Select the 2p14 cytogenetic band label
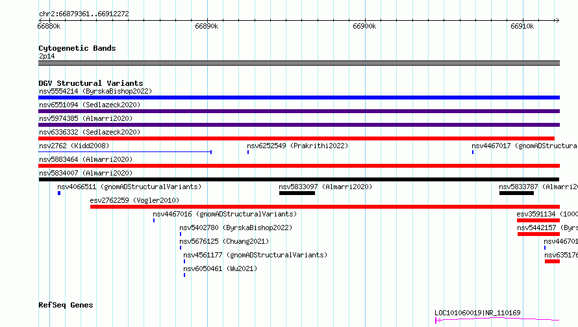The width and height of the screenshot is (578, 327). click(x=47, y=56)
